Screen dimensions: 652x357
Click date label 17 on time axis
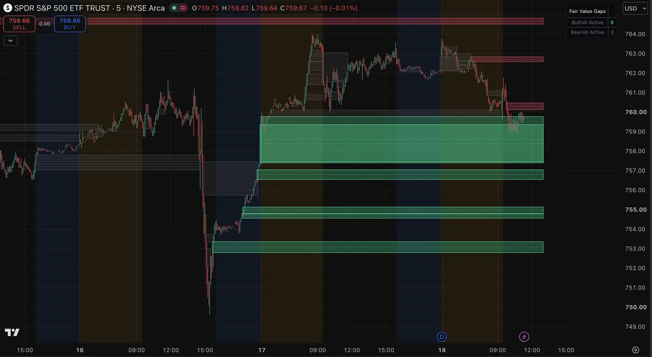(262, 350)
